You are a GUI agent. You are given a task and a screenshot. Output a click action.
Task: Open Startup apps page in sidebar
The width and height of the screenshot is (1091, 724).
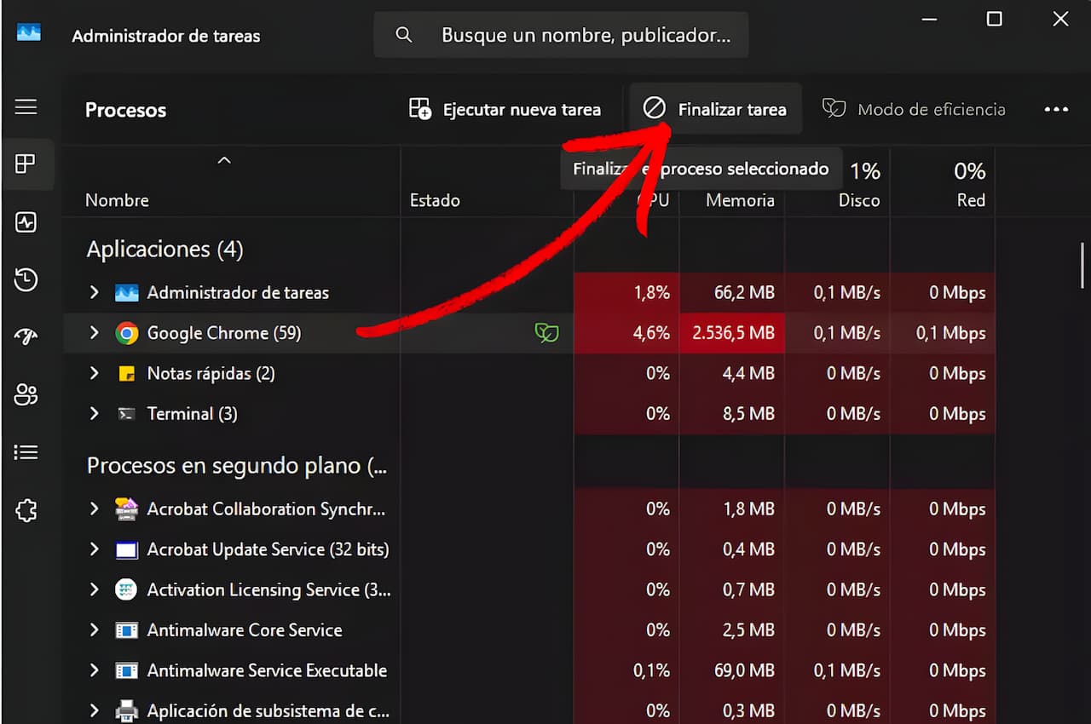click(x=26, y=337)
